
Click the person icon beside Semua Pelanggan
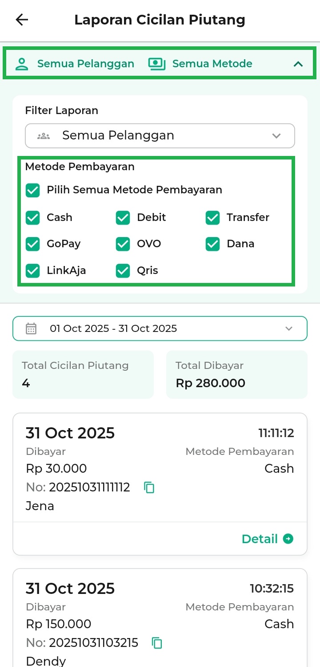click(x=22, y=64)
